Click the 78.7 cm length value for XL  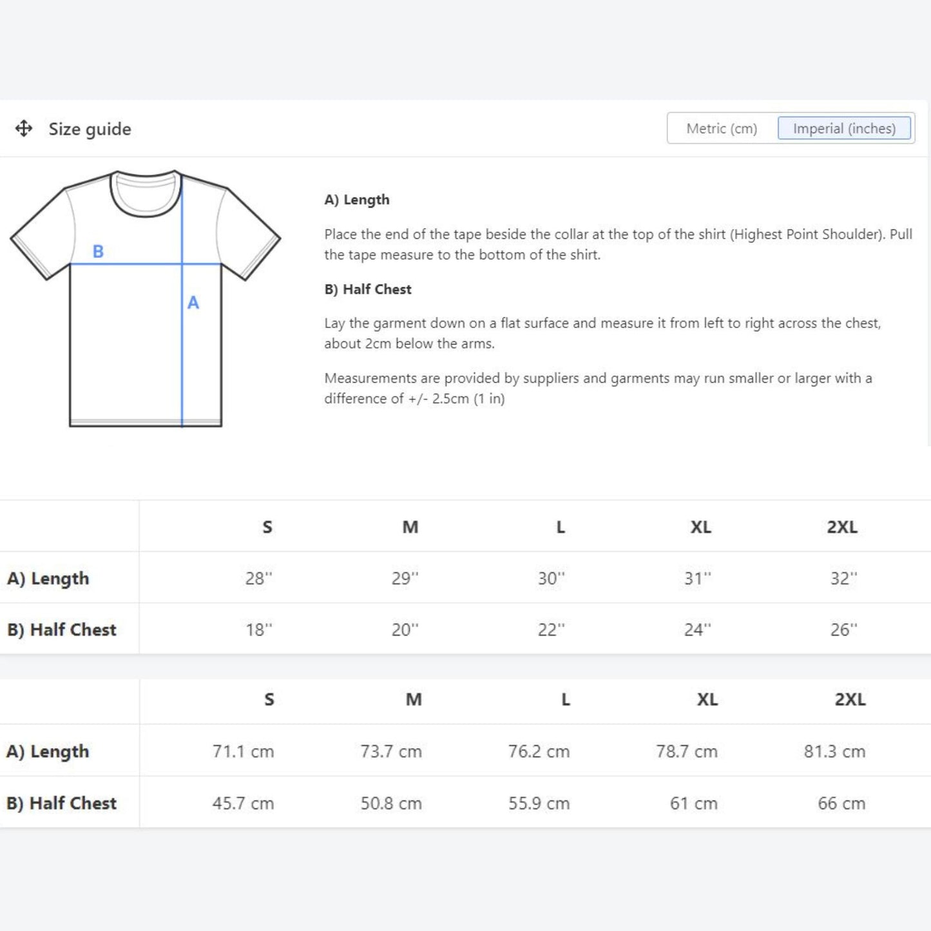pos(687,751)
